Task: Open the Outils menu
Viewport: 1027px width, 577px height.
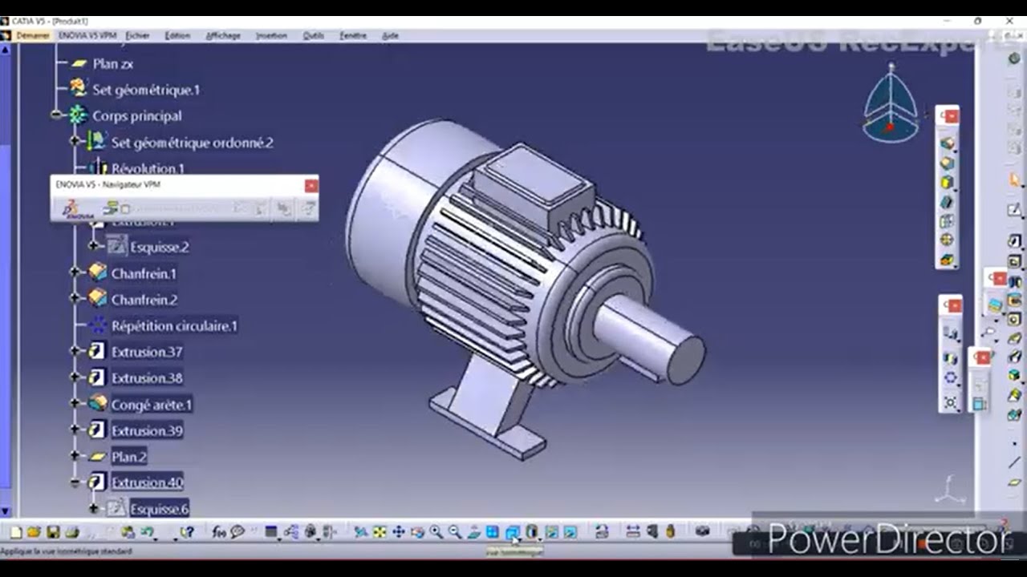Action: point(314,35)
